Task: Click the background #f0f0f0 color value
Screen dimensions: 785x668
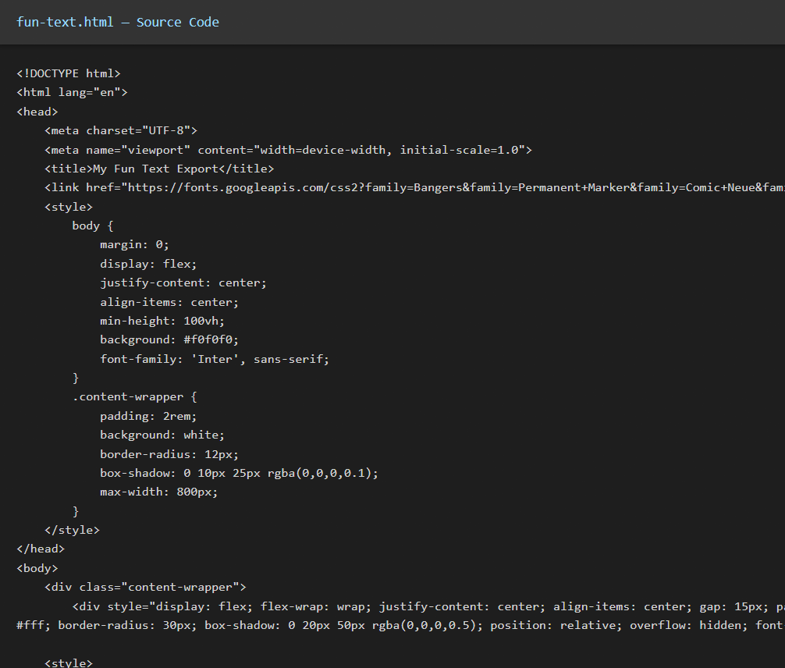Action: coord(211,339)
